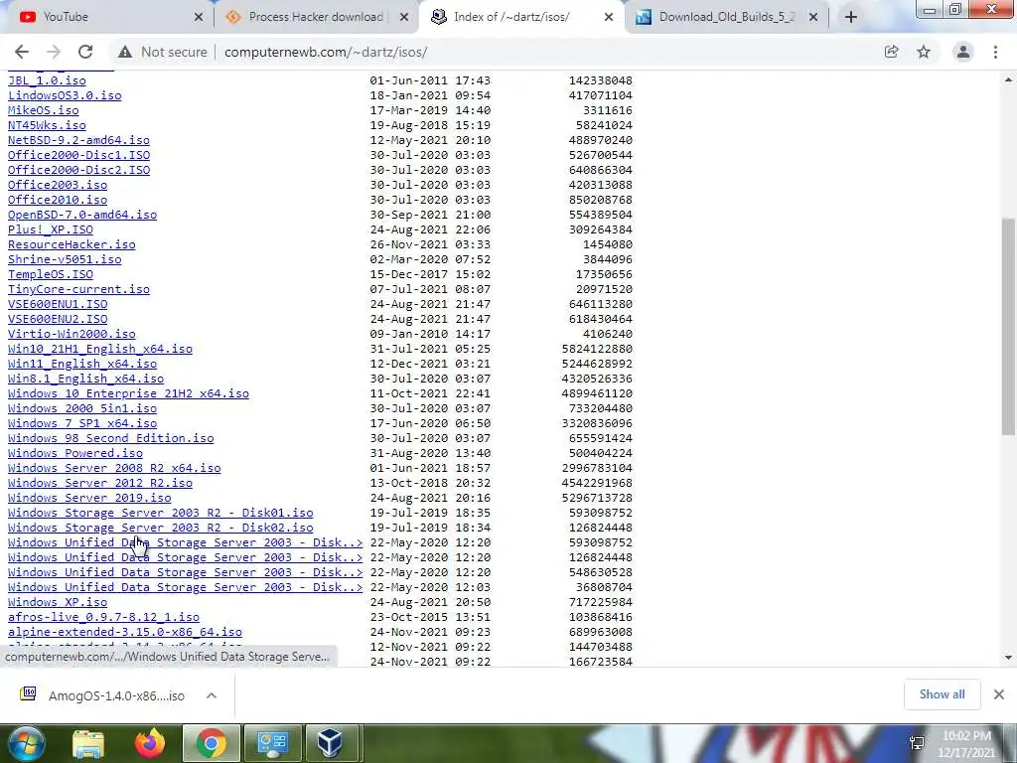Click the Shrine-v5051.iso link

pos(65,259)
